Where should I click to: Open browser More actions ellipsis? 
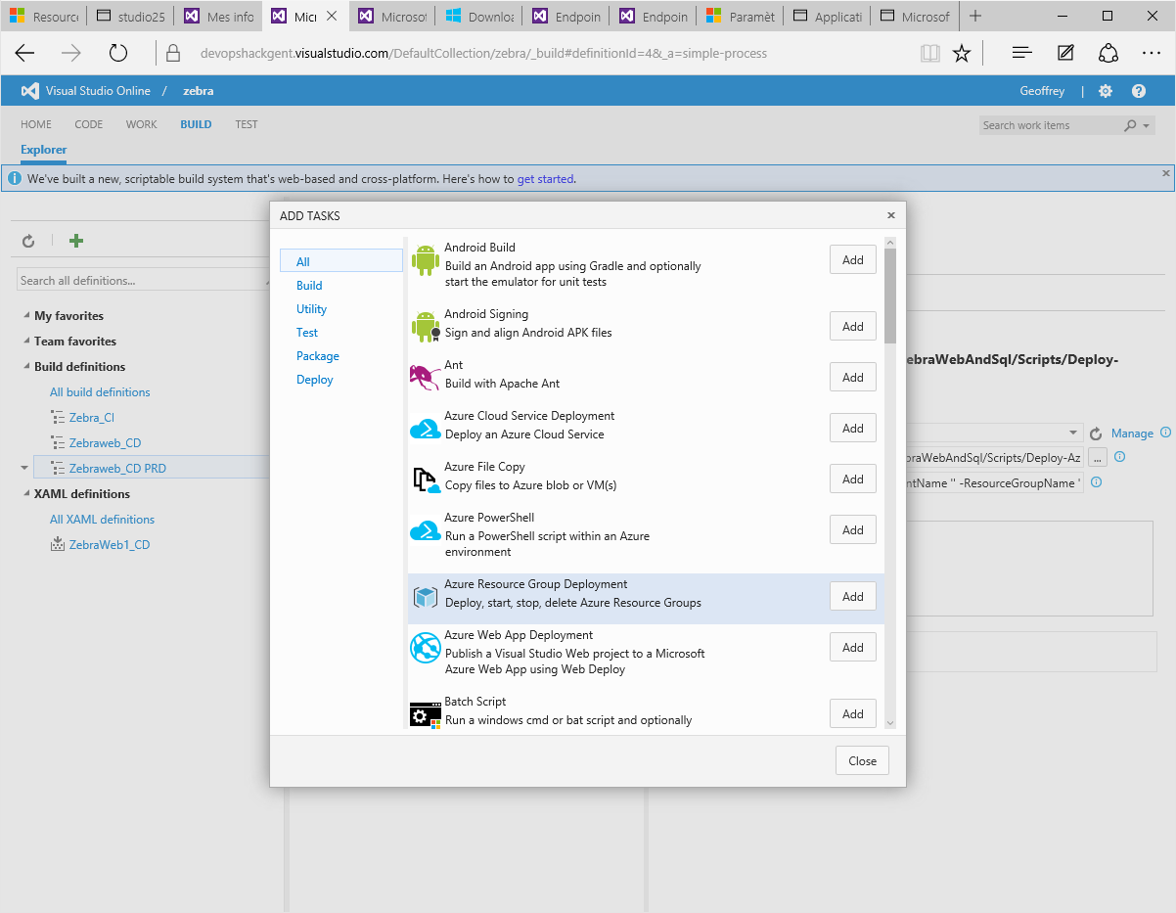tap(1151, 53)
